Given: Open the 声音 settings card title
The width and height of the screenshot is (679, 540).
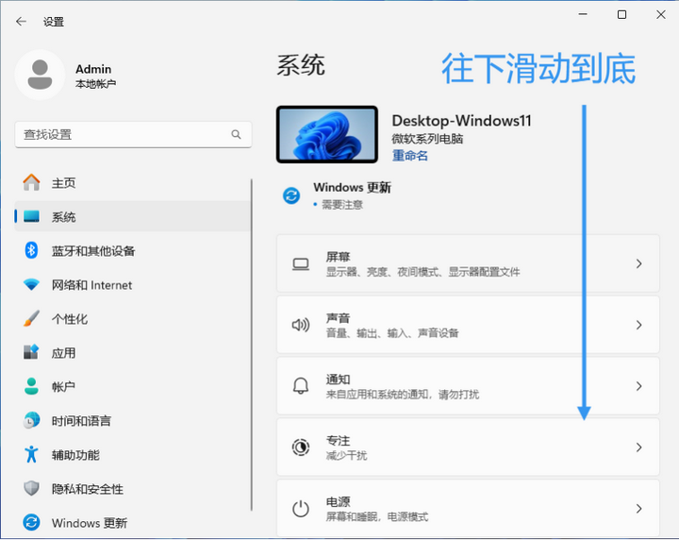Looking at the screenshot, I should [338, 317].
